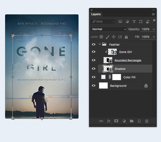The height and width of the screenshot is (142, 161).
Task: Filter for adjustment layers icon
Action: click(127, 22)
